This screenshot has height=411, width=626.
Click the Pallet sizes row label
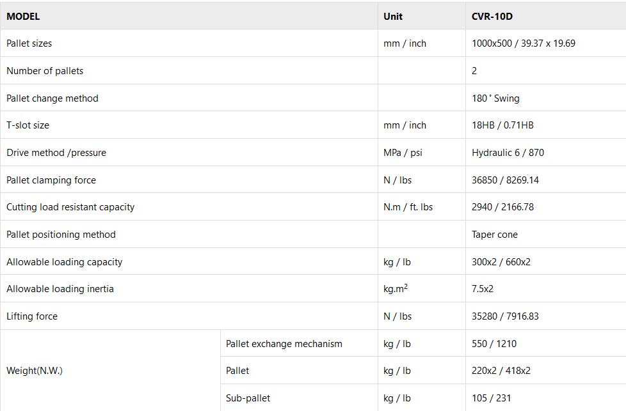coord(29,43)
